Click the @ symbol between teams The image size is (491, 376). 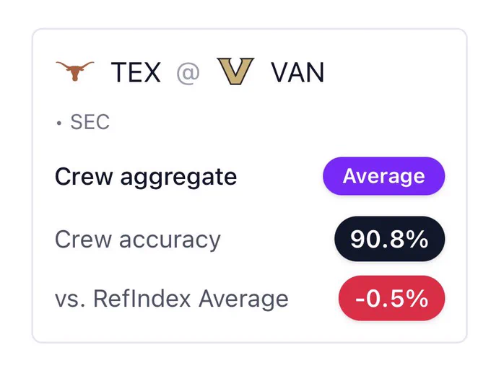[x=188, y=74]
